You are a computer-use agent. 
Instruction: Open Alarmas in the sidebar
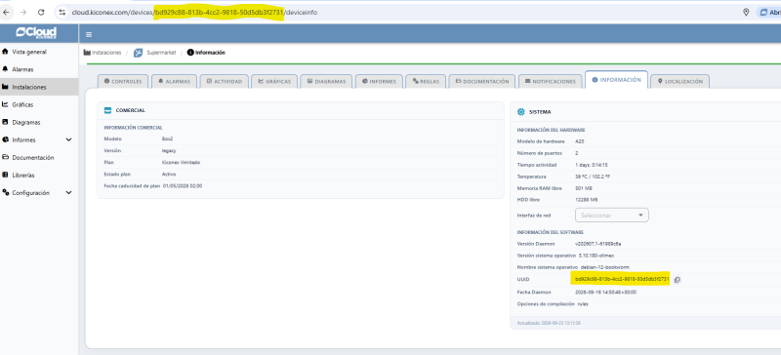[39, 69]
